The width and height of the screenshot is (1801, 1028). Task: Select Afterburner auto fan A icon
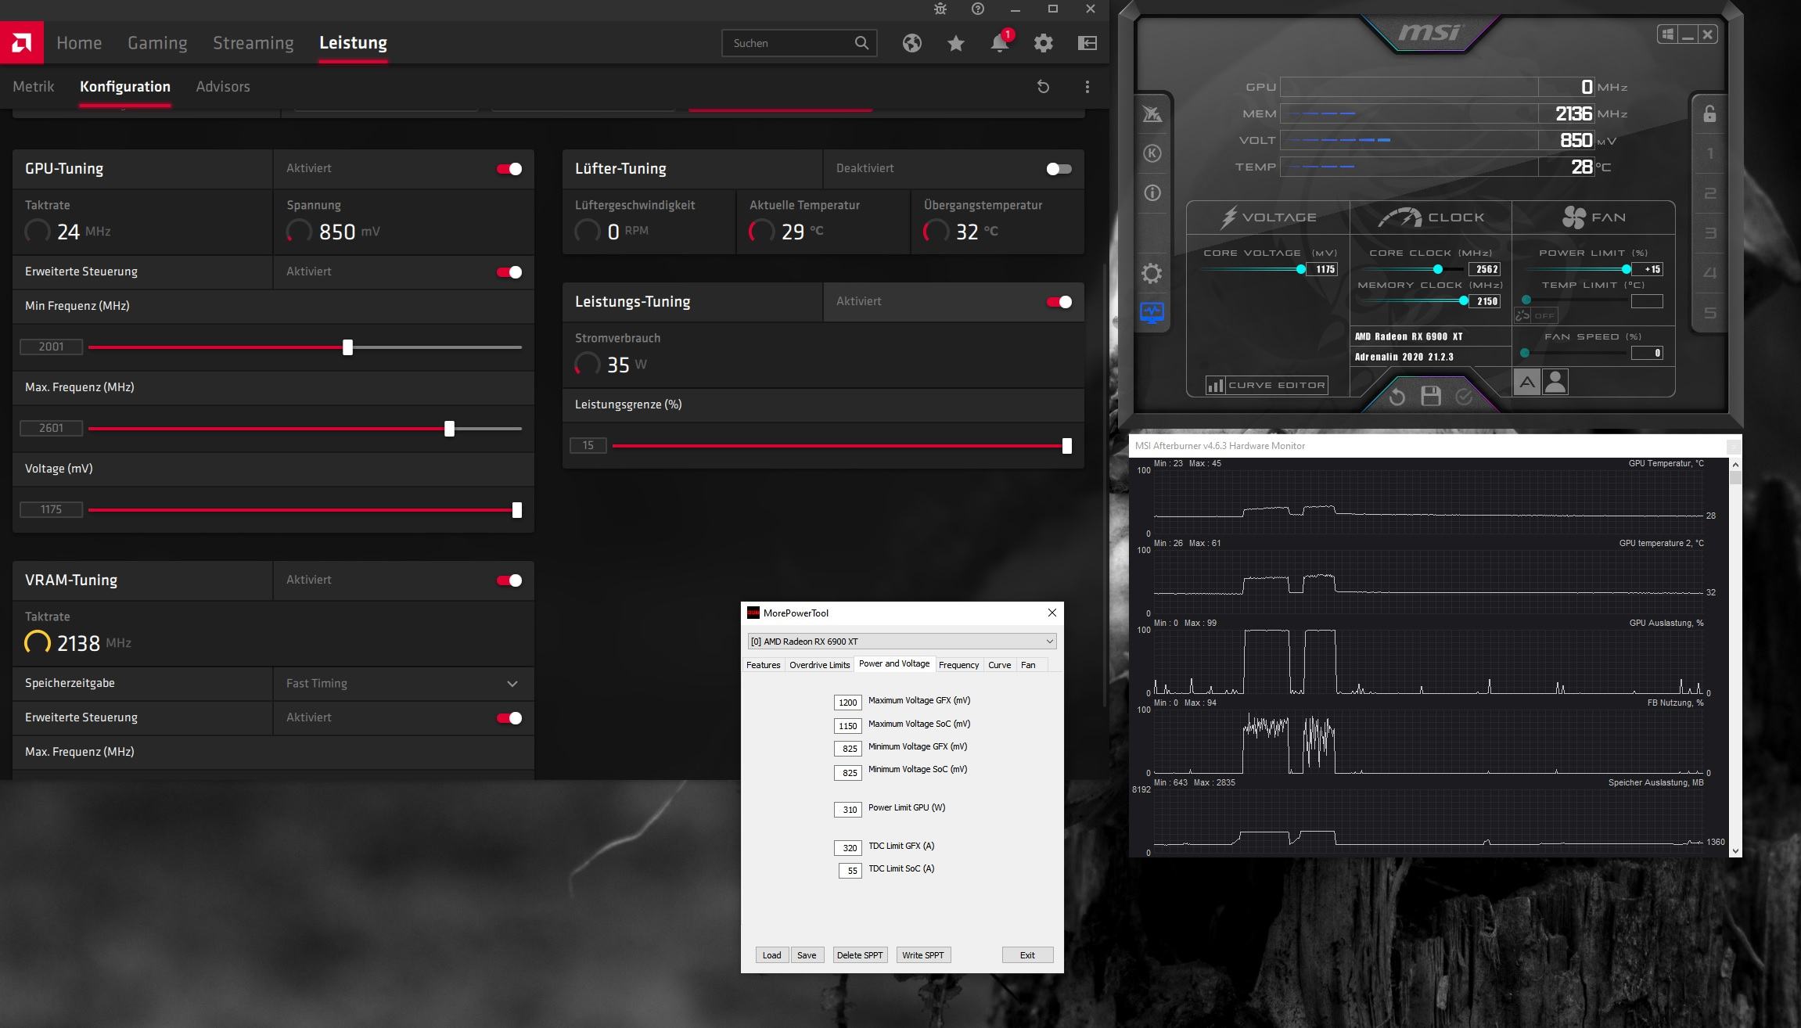point(1526,382)
